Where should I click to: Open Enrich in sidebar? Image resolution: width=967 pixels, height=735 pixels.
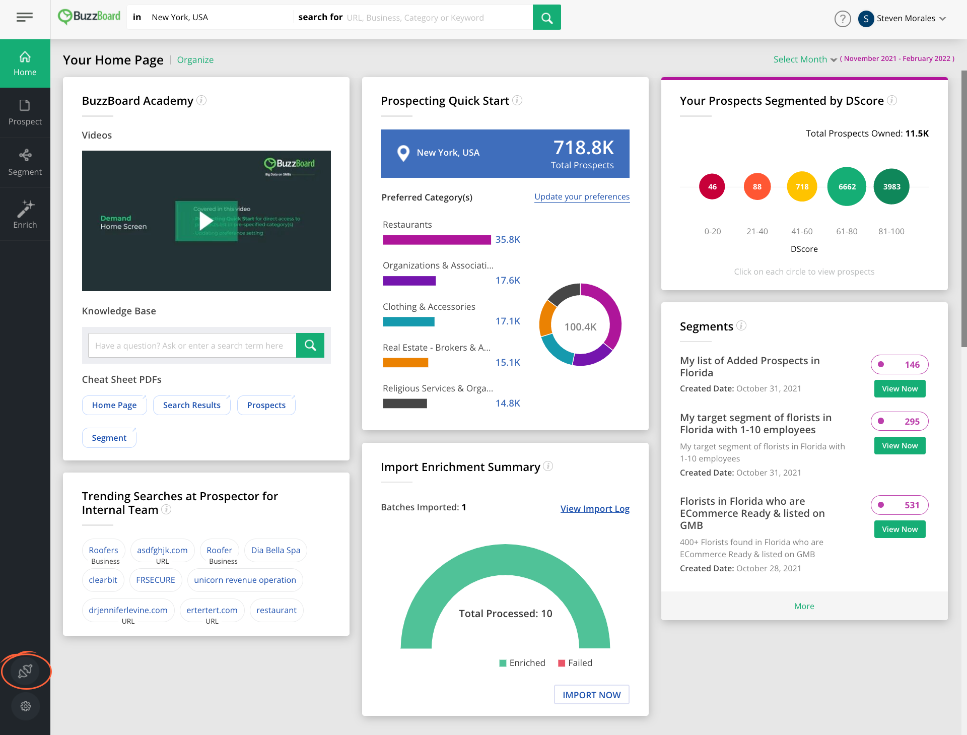[25, 215]
